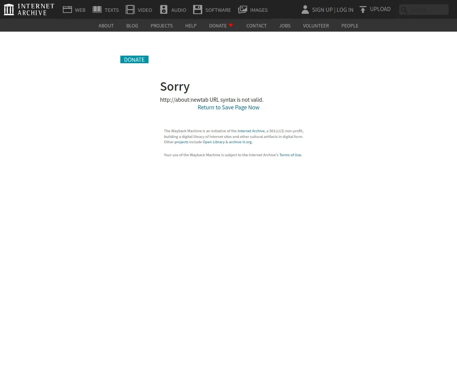Screen dimensions: 457x381
Task: Click the Internet Archive logo
Action: coord(29,10)
